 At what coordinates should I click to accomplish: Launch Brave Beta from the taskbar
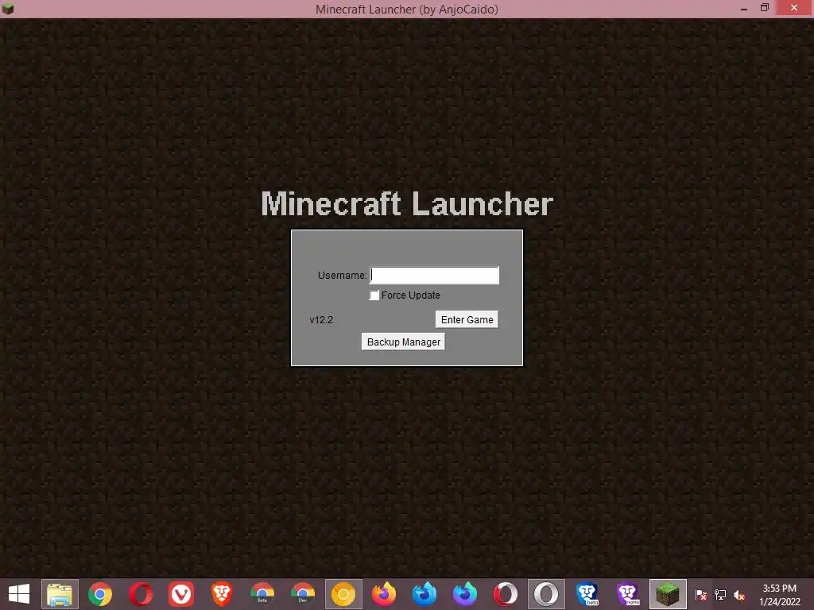click(587, 594)
